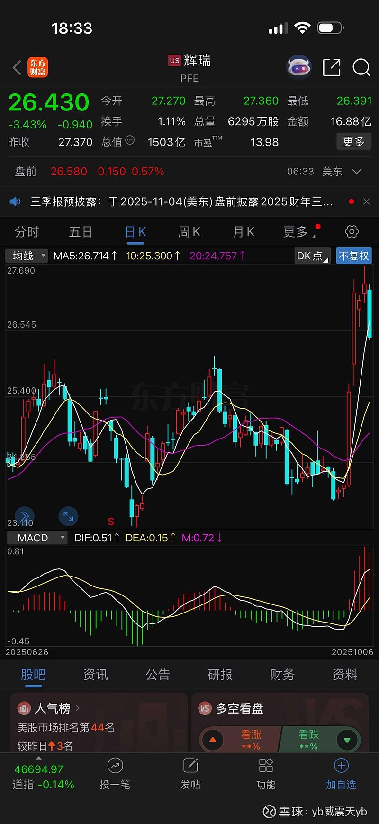The width and height of the screenshot is (379, 824).
Task: Tap the 人气榜 ranking icon
Action: 24,708
